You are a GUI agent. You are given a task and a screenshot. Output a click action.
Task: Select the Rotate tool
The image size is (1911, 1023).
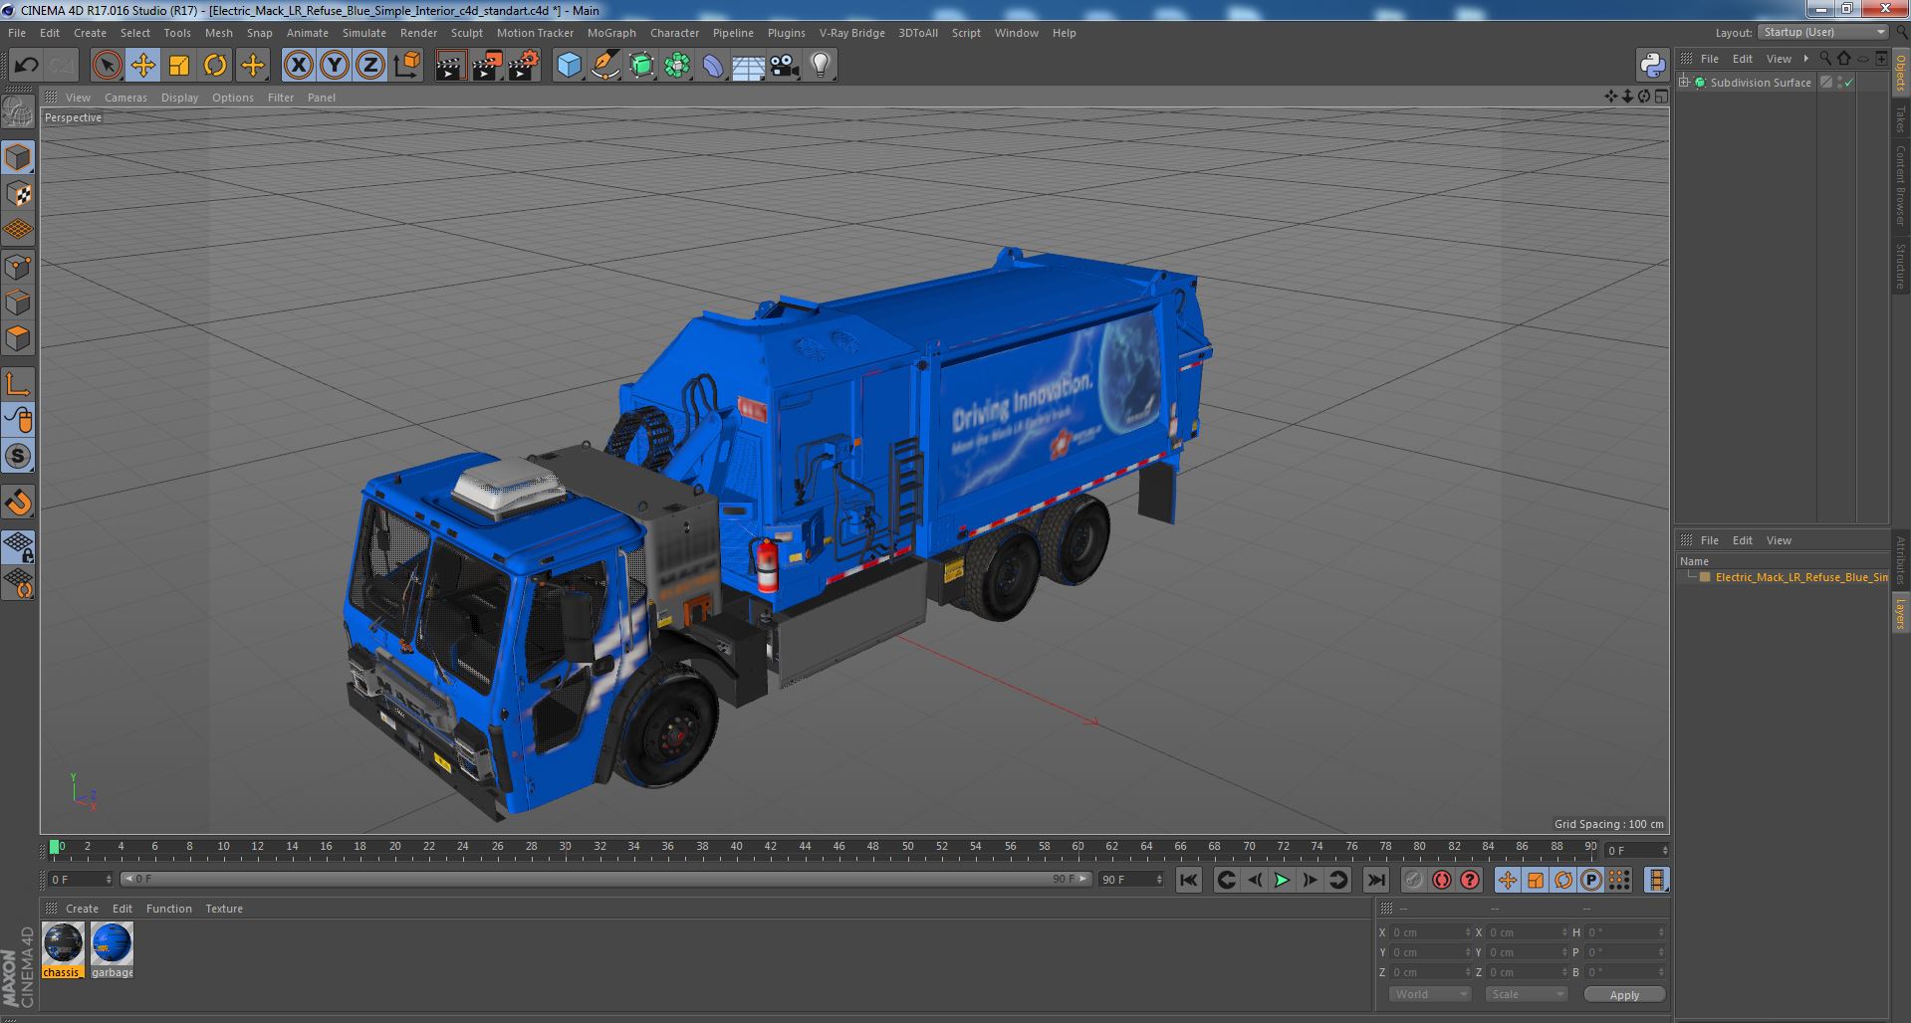[x=215, y=66]
